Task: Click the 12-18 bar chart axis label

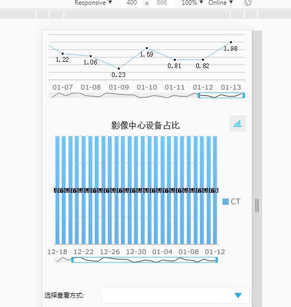Action: (x=57, y=252)
